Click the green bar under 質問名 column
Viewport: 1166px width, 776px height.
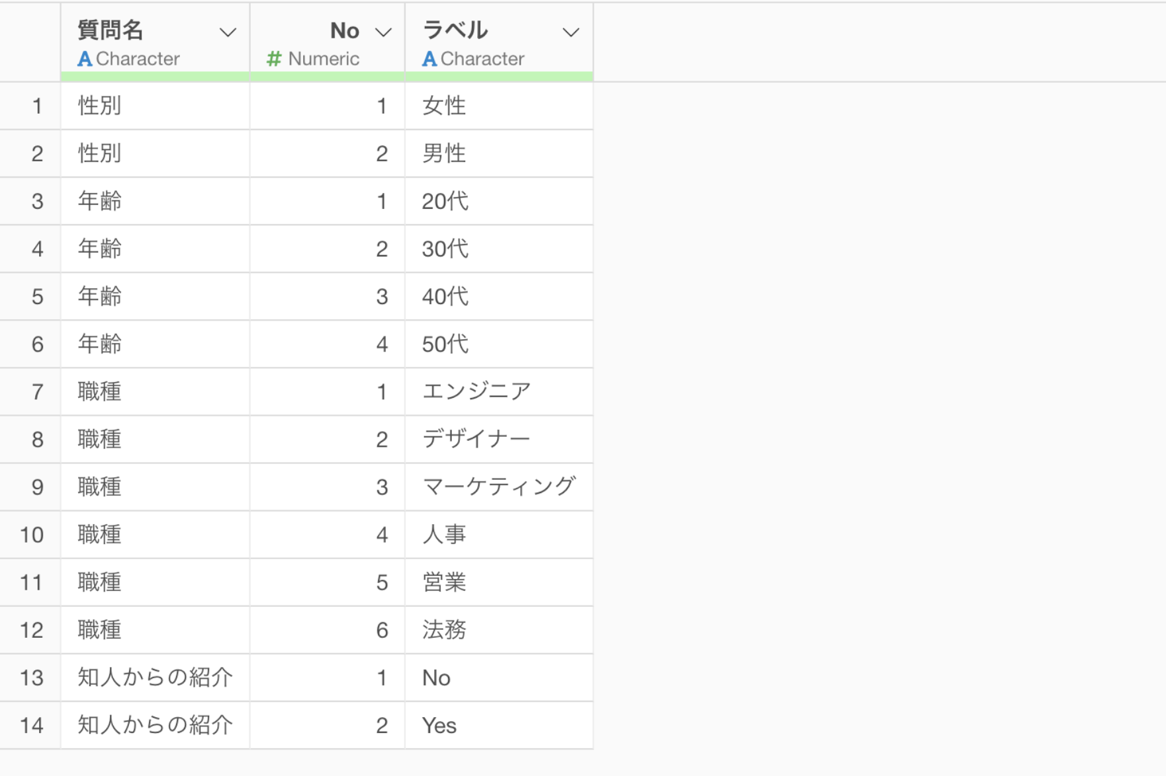coord(155,77)
